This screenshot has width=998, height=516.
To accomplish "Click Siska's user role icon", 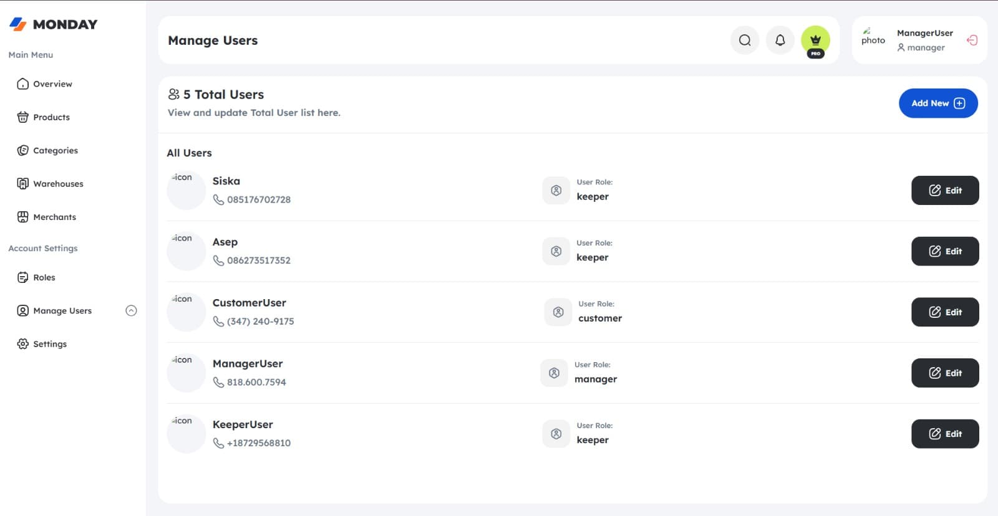I will 556,191.
